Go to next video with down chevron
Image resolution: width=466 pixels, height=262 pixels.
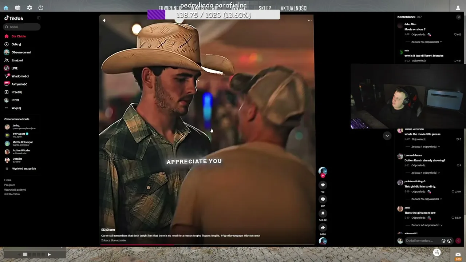[387, 136]
